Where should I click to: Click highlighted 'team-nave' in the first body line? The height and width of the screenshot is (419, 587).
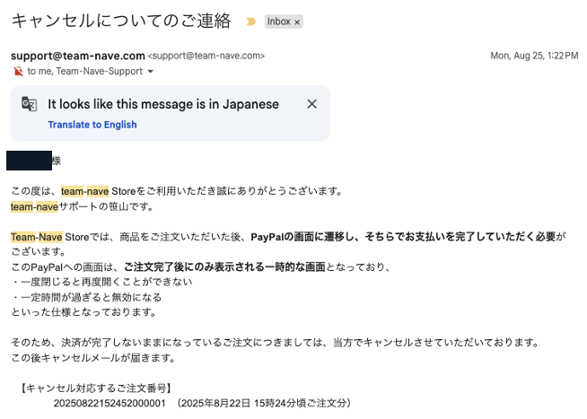point(85,191)
